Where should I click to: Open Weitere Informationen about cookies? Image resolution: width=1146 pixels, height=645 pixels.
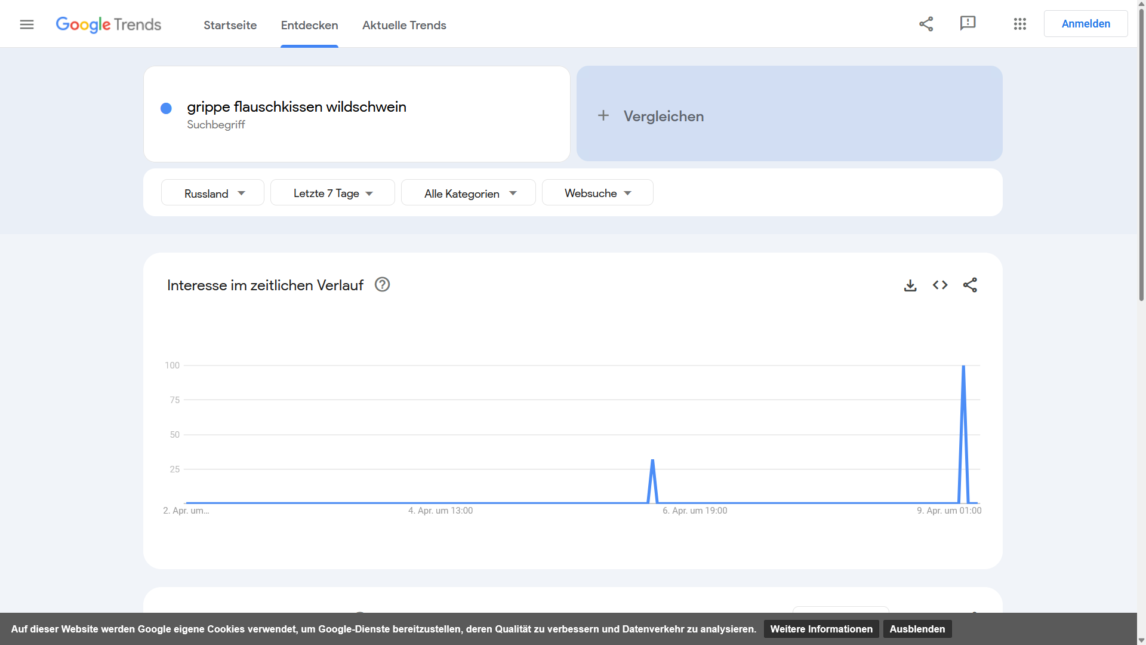[821, 629]
